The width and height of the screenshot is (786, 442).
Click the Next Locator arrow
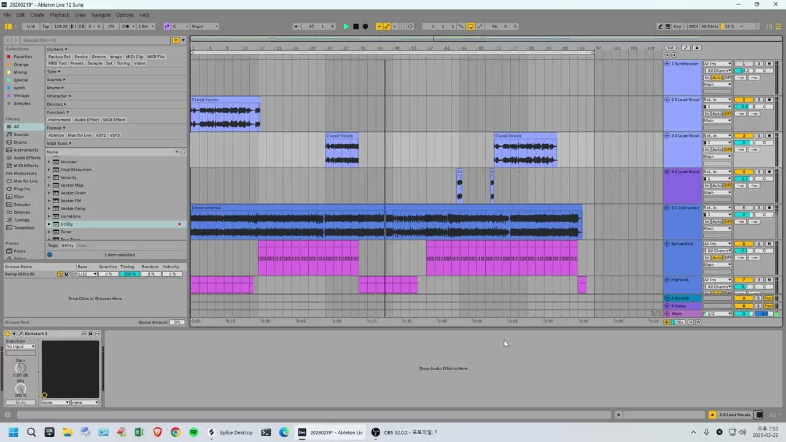click(x=674, y=55)
